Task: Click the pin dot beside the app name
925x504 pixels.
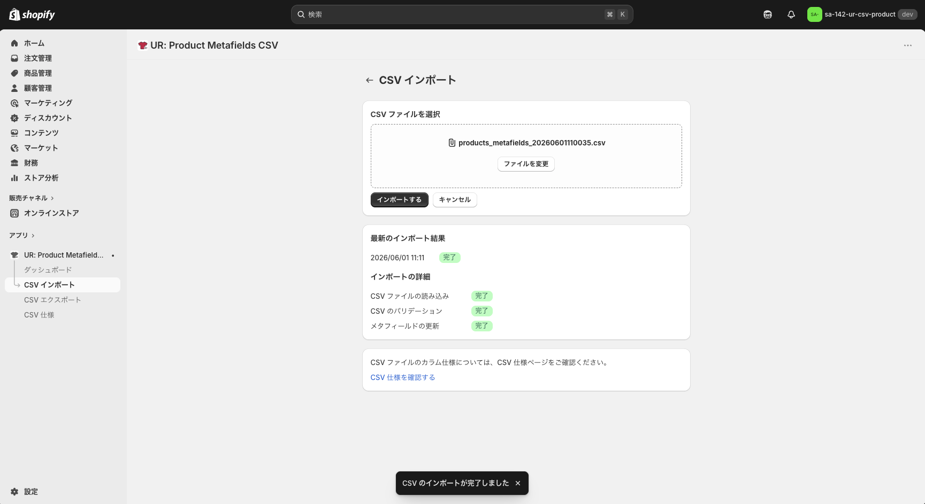Action: 113,255
